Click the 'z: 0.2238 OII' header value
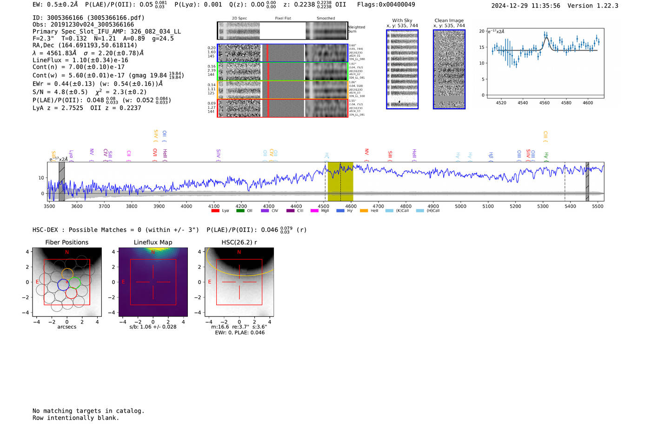This screenshot has height=443, width=651. click(x=315, y=5)
